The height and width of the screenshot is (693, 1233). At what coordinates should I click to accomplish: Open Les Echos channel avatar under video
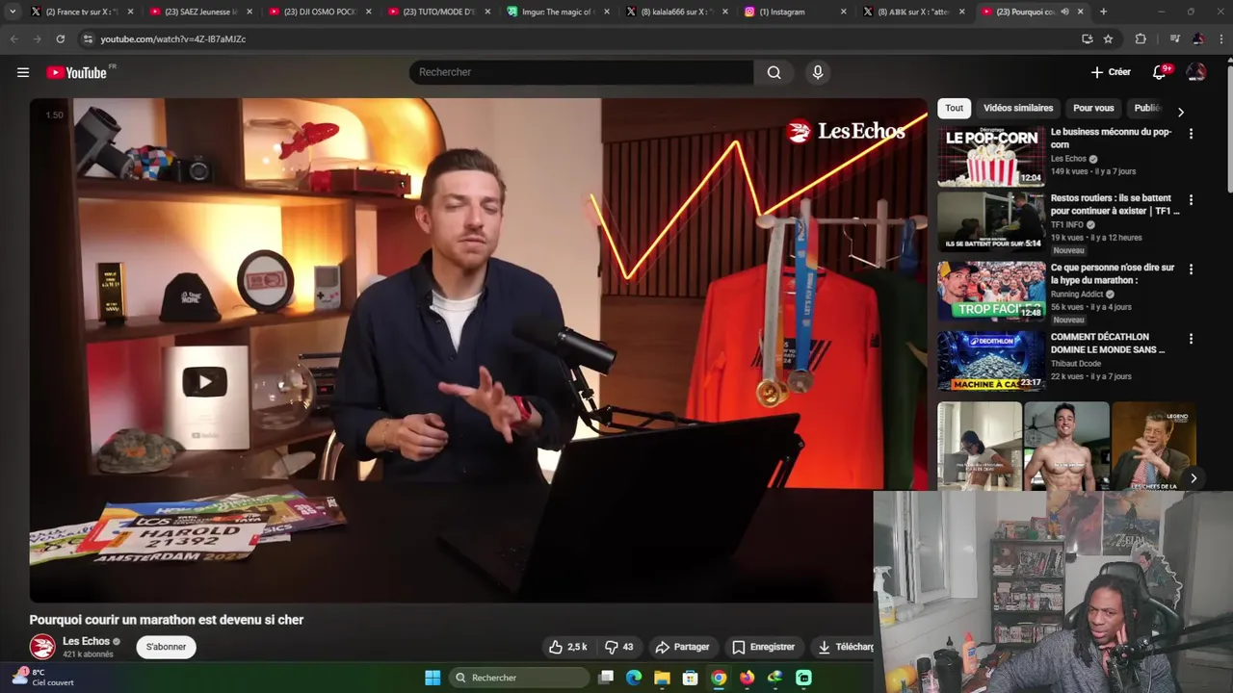(x=42, y=647)
